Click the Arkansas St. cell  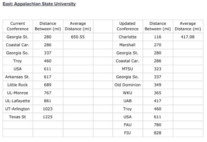coord(18,77)
